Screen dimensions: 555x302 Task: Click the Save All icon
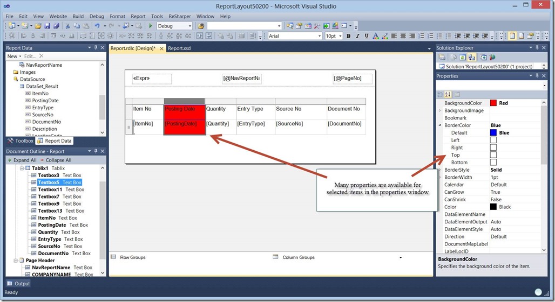click(56, 26)
